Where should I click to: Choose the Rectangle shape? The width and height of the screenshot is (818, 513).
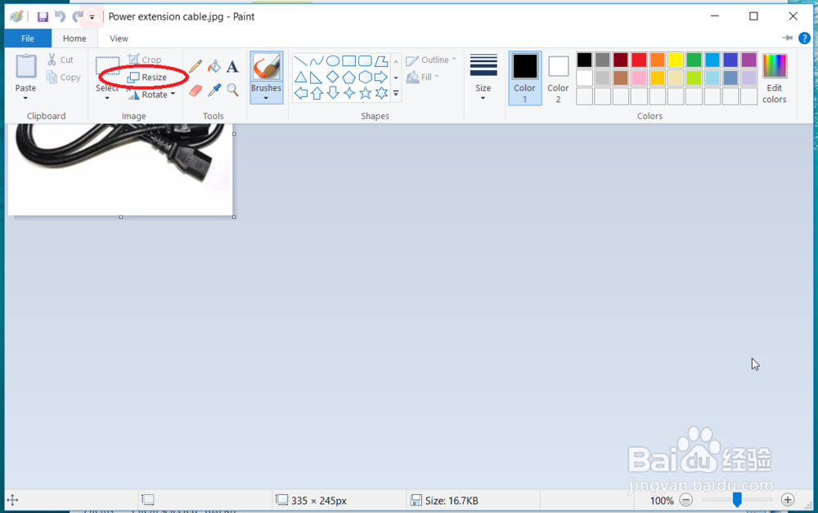[349, 61]
